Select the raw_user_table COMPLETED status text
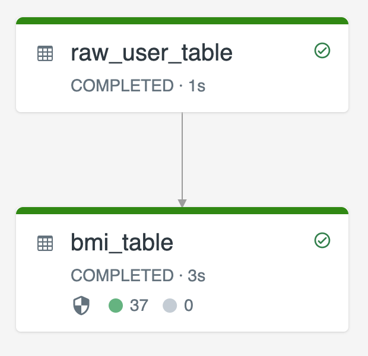Viewport: 368px width, 356px height. tap(138, 85)
